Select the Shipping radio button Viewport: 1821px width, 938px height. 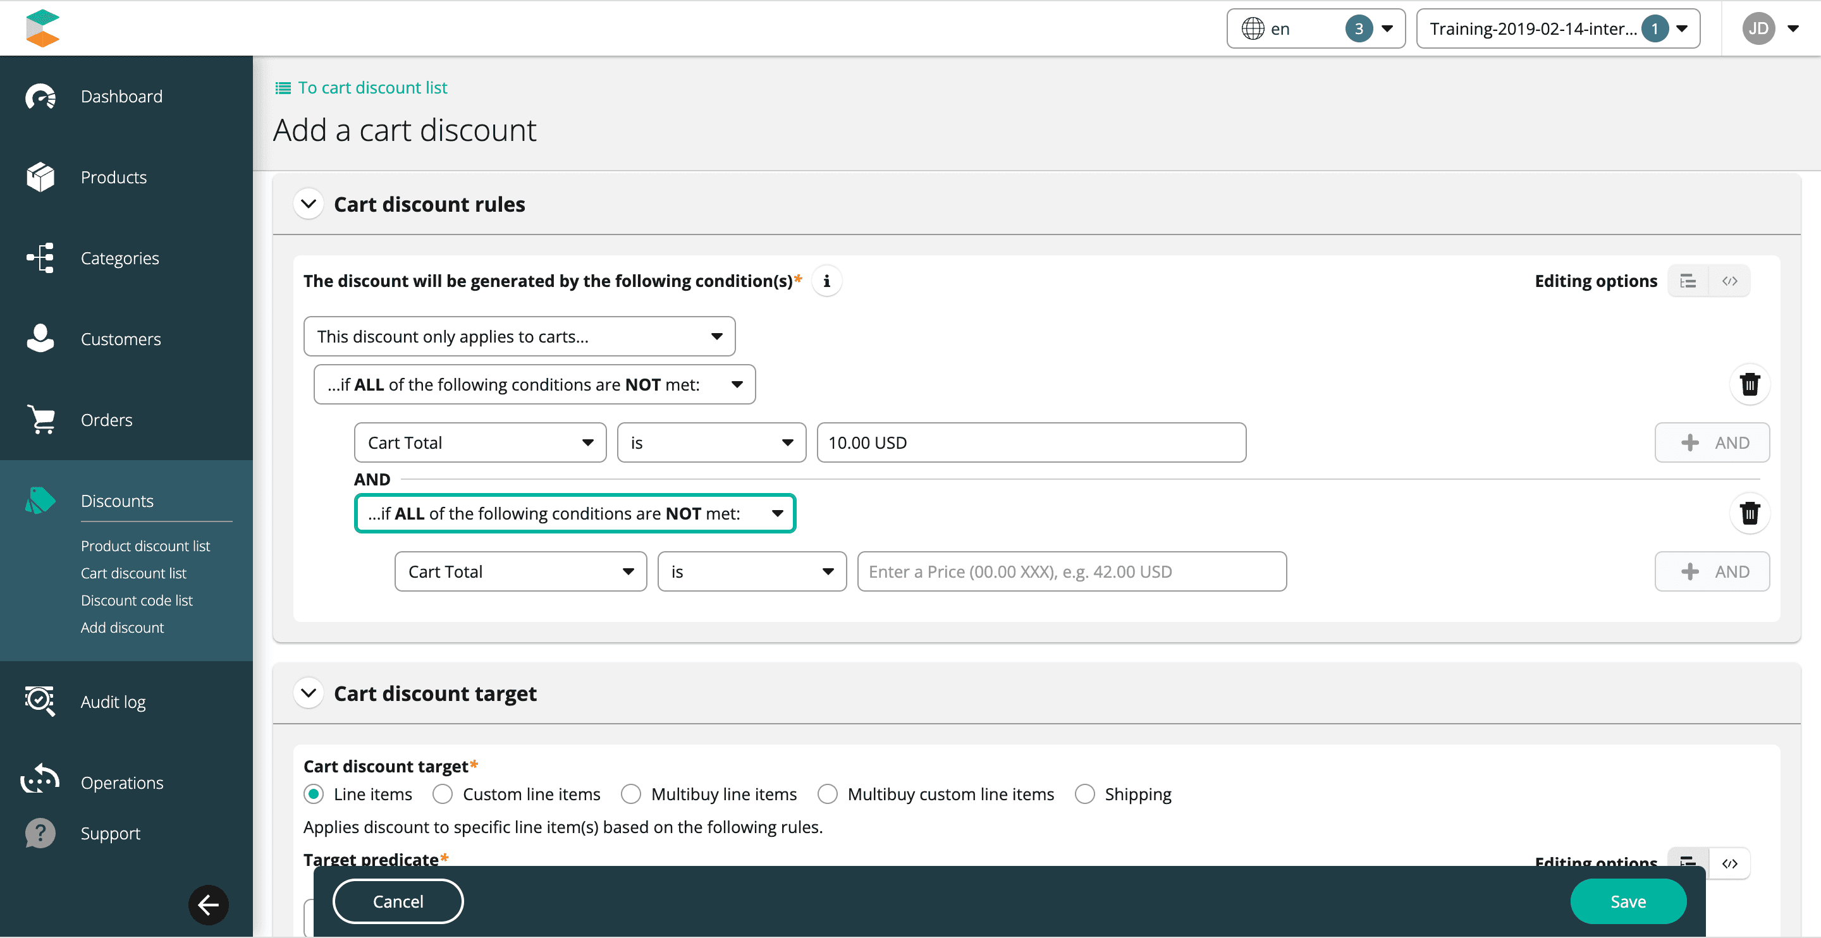click(1084, 793)
